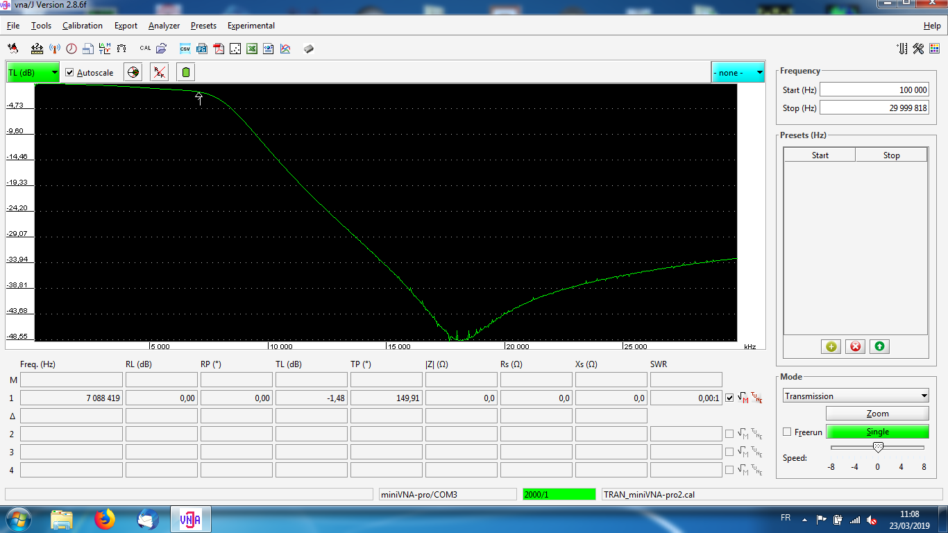Open the scheduler clock icon

(x=71, y=49)
